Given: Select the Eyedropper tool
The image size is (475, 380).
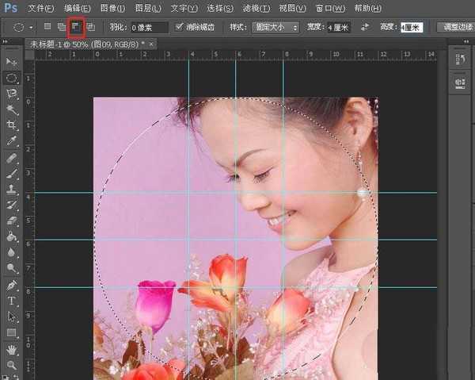Looking at the screenshot, I should pyautogui.click(x=12, y=141).
